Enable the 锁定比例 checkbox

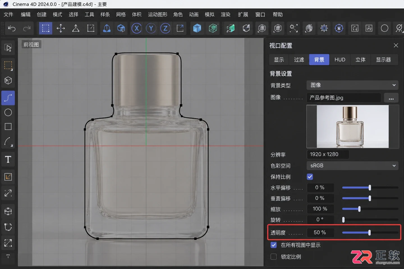(274, 257)
